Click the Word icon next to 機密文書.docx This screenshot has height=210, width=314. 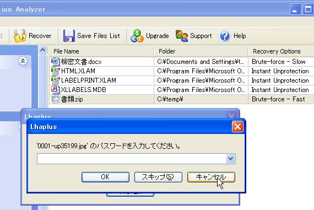pyautogui.click(x=55, y=62)
